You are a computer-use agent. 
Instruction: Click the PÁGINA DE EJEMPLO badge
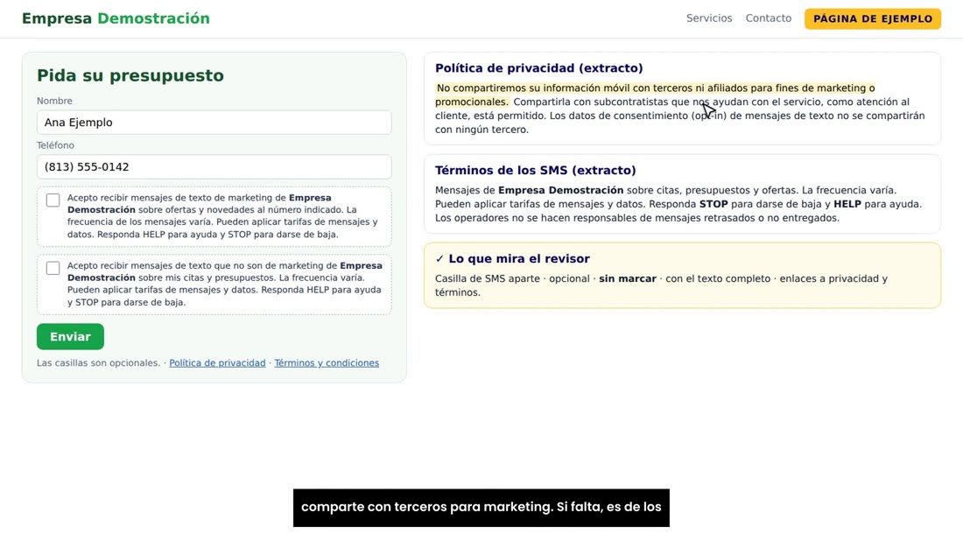click(873, 18)
